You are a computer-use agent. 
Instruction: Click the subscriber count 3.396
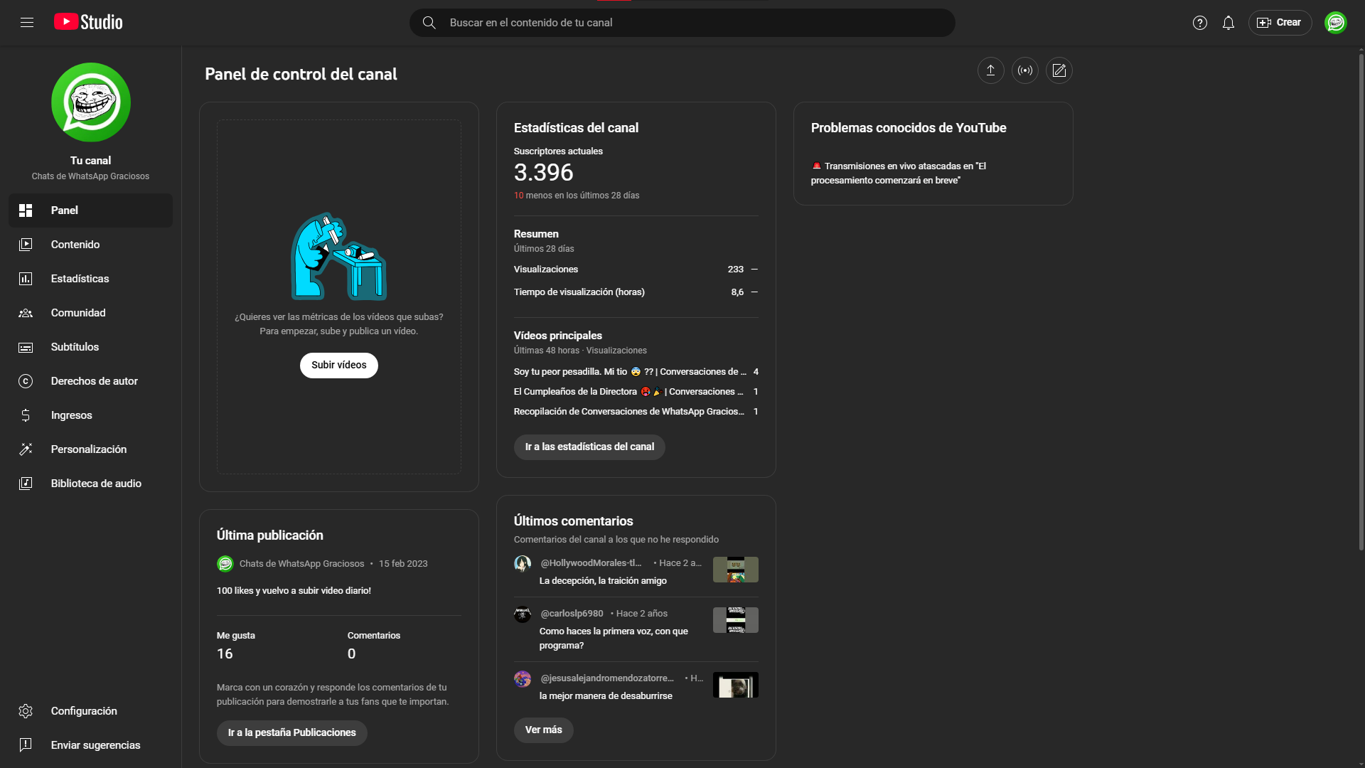pyautogui.click(x=543, y=173)
